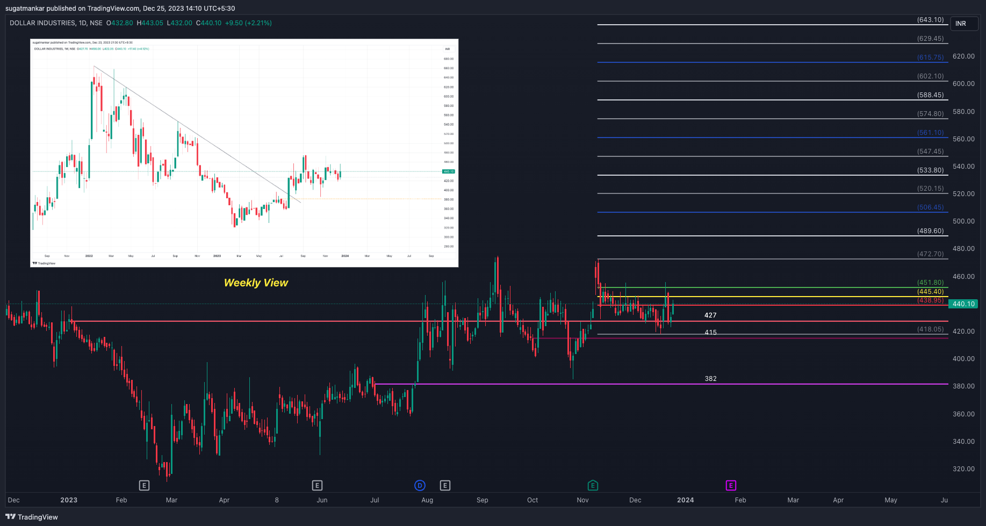The image size is (986, 526).
Task: Click the open value O432.80
Action: coord(119,23)
